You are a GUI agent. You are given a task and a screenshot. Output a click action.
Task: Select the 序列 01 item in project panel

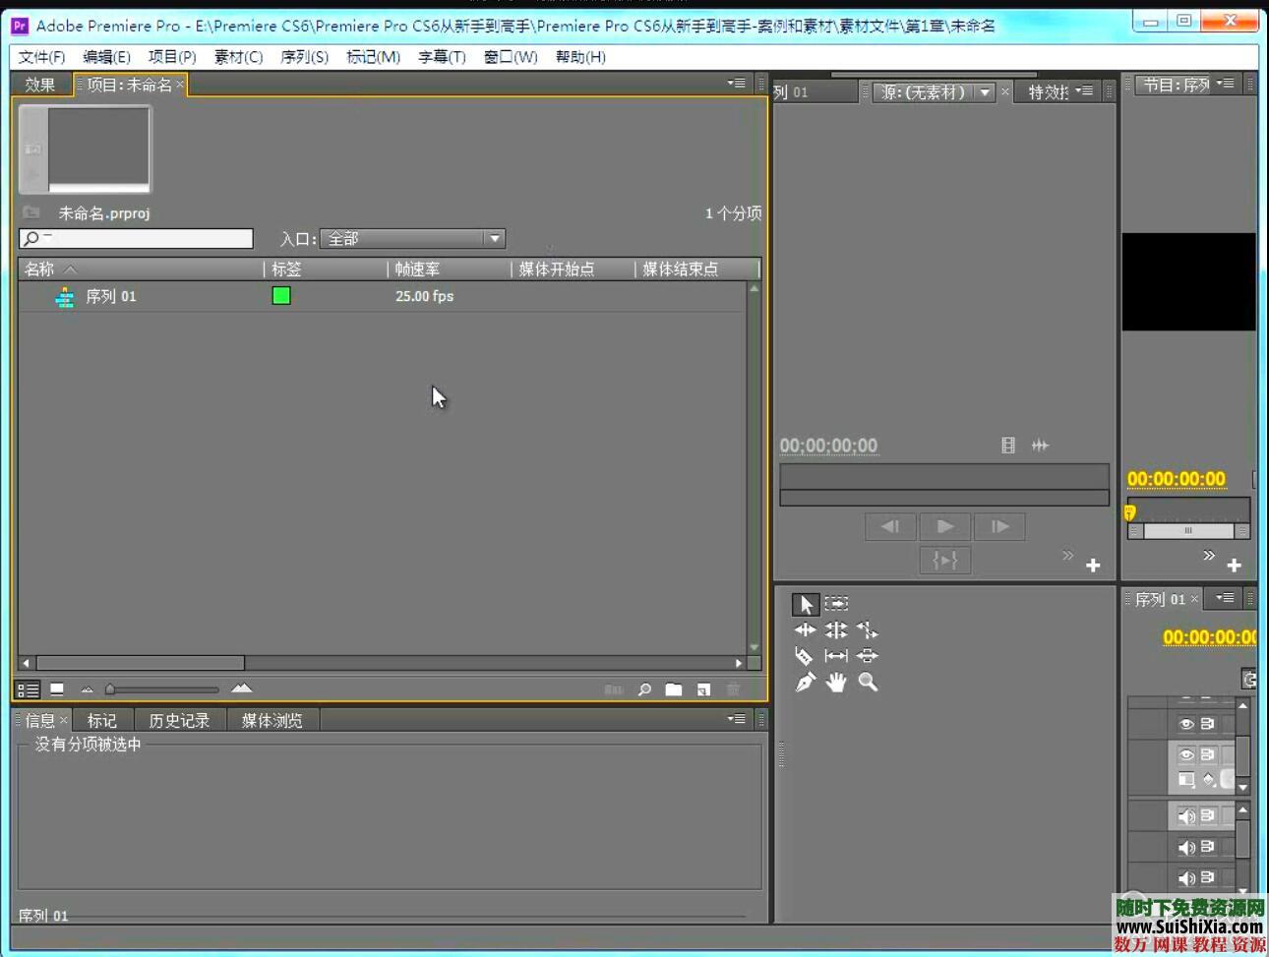pyautogui.click(x=111, y=296)
